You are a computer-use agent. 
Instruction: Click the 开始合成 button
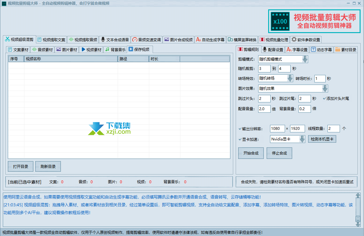(251, 153)
